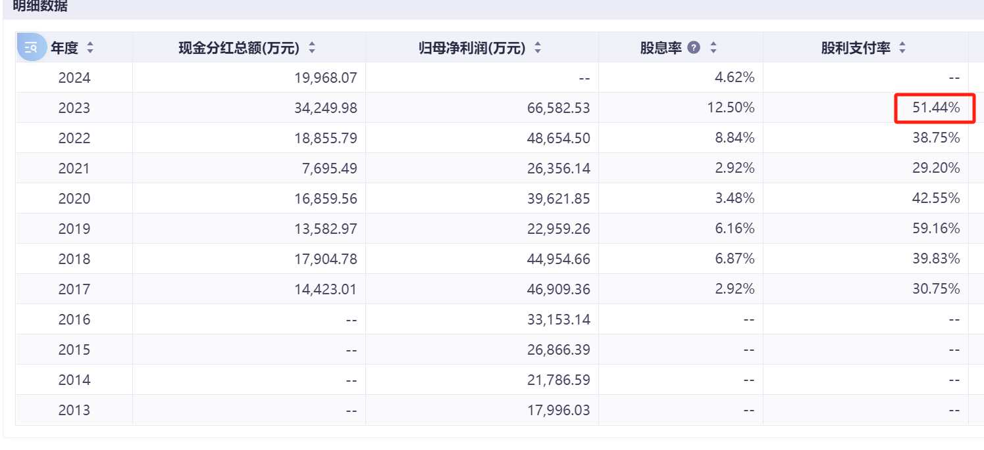
Task: Click the 明细数据 section title
Action: (39, 7)
